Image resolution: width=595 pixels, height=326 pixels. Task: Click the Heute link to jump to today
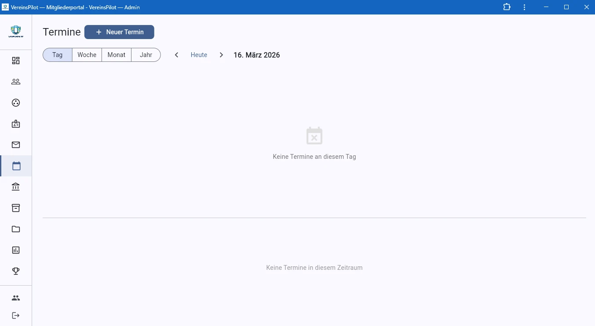coord(199,55)
